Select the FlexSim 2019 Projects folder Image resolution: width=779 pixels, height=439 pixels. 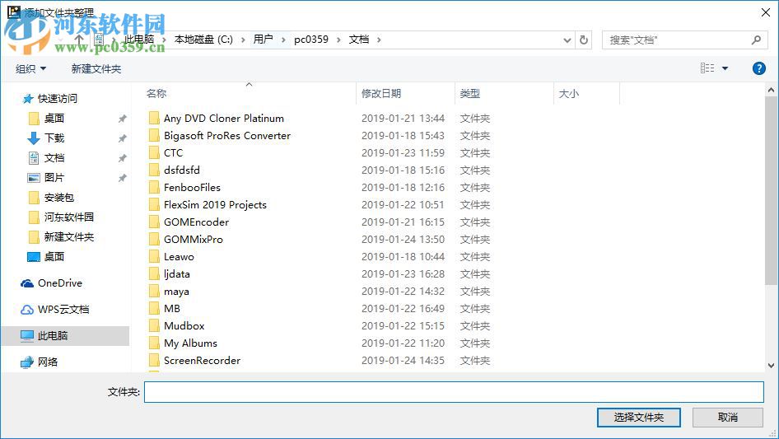[215, 205]
